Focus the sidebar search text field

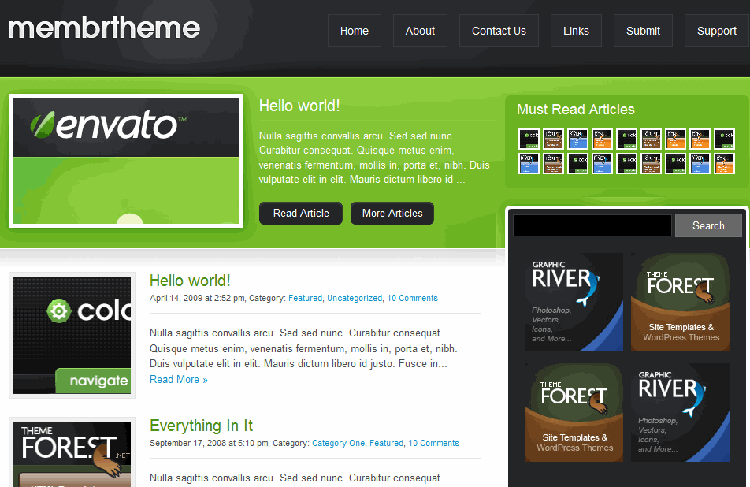[592, 225]
